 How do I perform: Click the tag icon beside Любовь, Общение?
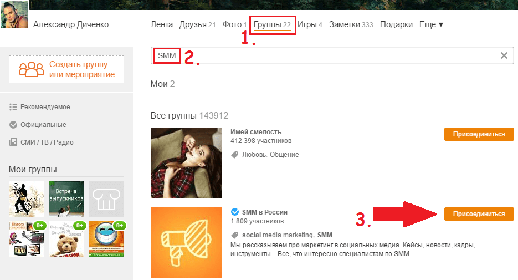click(234, 155)
